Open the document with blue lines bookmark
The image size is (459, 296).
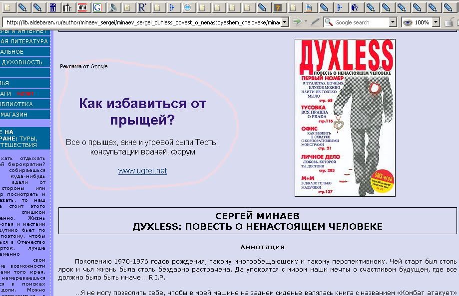point(308,7)
